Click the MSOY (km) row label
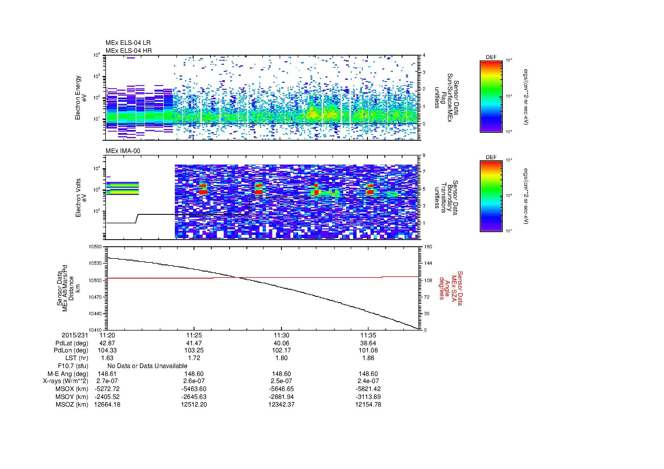 [x=72, y=397]
